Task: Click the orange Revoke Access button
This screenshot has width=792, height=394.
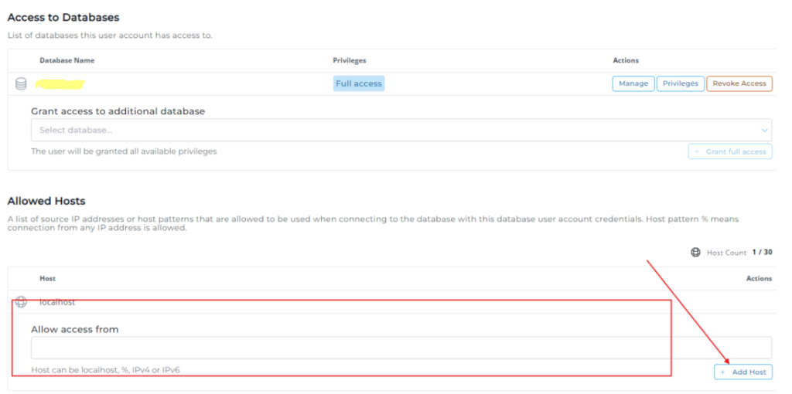Action: coord(739,83)
